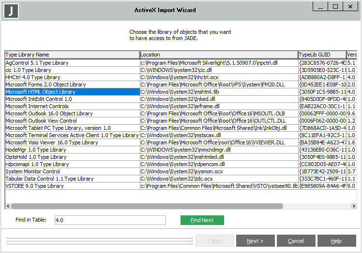Click GUID cell starting {ADB880A2-D8FF
362x253 pixels.
tap(322, 77)
